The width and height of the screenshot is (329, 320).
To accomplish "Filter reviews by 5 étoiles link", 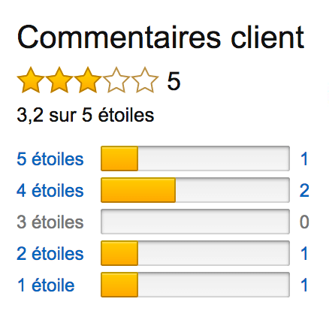I will (50, 159).
